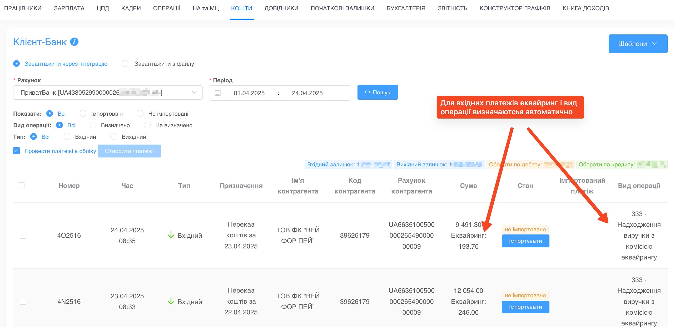Open the ПРАЦІВНИКИ menu
675x327 pixels.
[x=23, y=8]
